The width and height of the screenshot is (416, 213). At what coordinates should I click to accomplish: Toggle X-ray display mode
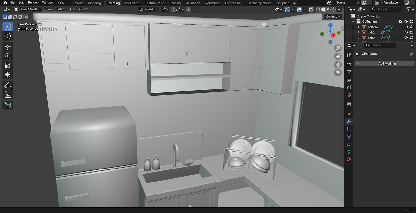click(x=312, y=9)
